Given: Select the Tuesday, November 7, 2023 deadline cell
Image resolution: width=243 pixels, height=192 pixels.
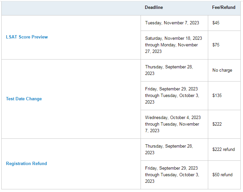Looking at the screenshot, I should [174, 23].
